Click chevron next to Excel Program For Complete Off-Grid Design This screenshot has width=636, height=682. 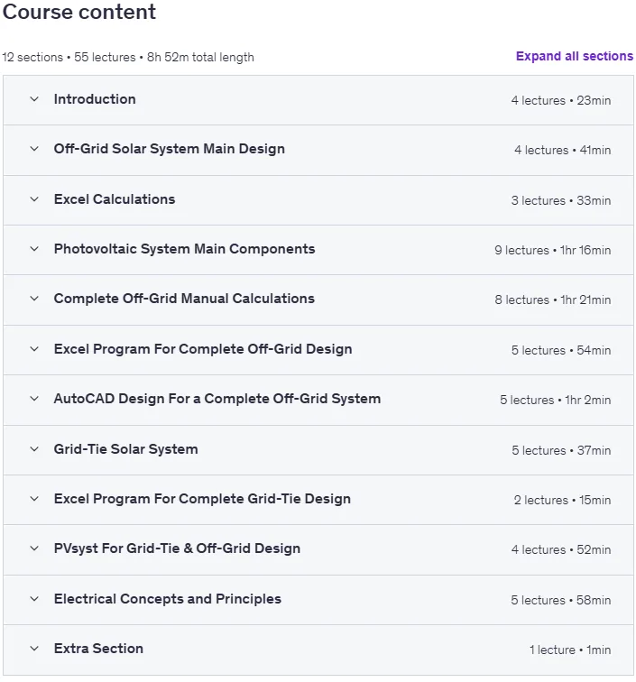pyautogui.click(x=34, y=349)
